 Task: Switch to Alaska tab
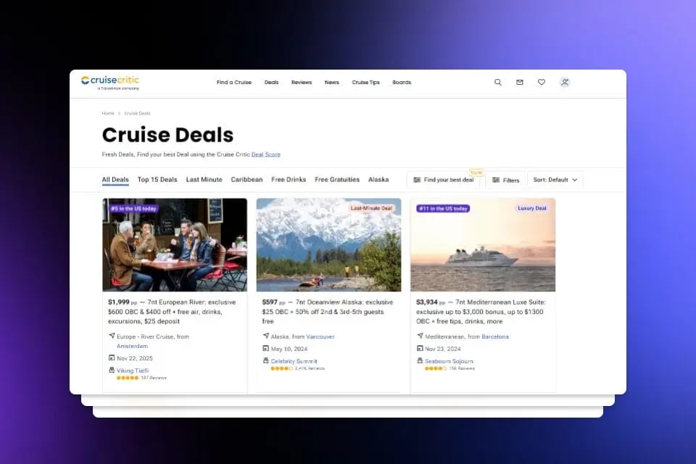(x=378, y=180)
